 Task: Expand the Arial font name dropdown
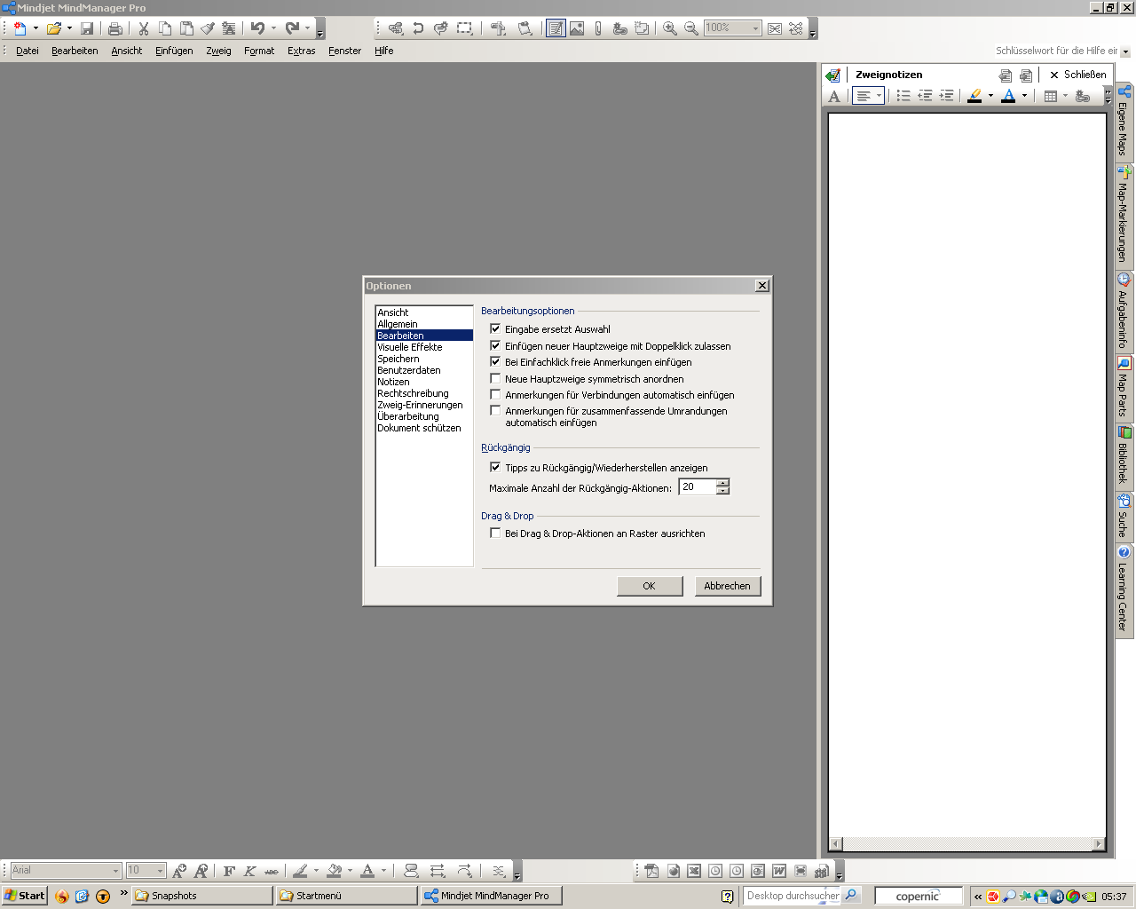[115, 871]
